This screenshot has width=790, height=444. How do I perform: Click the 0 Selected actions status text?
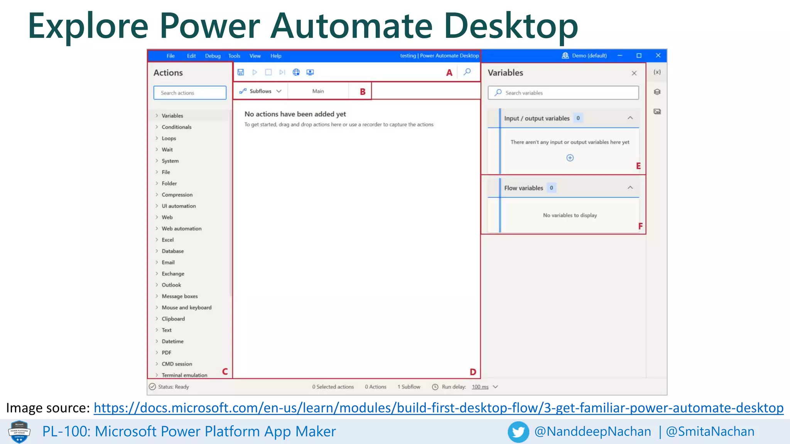(333, 387)
